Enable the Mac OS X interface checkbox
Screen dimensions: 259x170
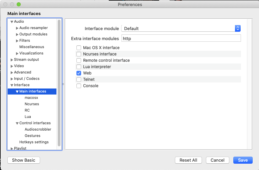[x=79, y=48]
